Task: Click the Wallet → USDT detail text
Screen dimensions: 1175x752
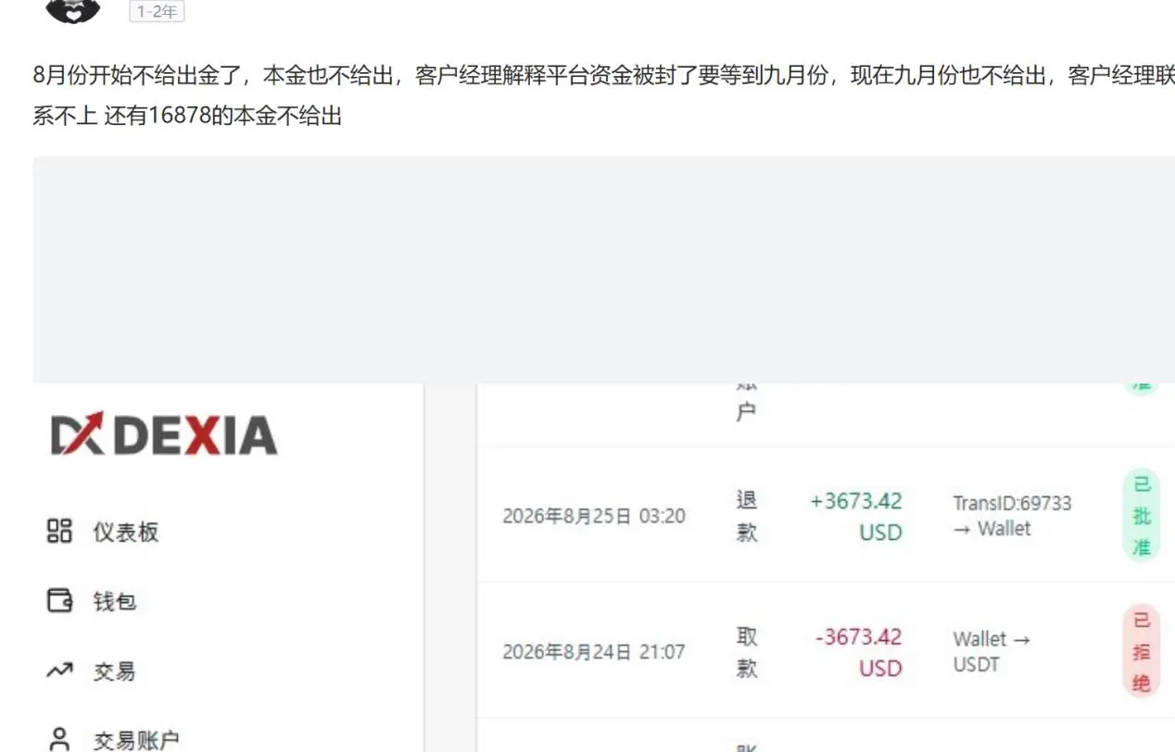Action: (992, 651)
